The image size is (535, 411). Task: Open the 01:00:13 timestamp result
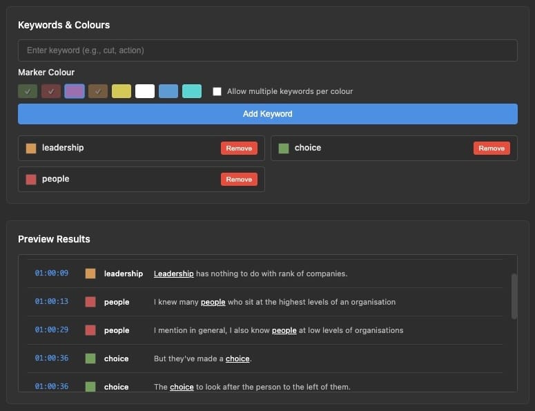click(52, 302)
